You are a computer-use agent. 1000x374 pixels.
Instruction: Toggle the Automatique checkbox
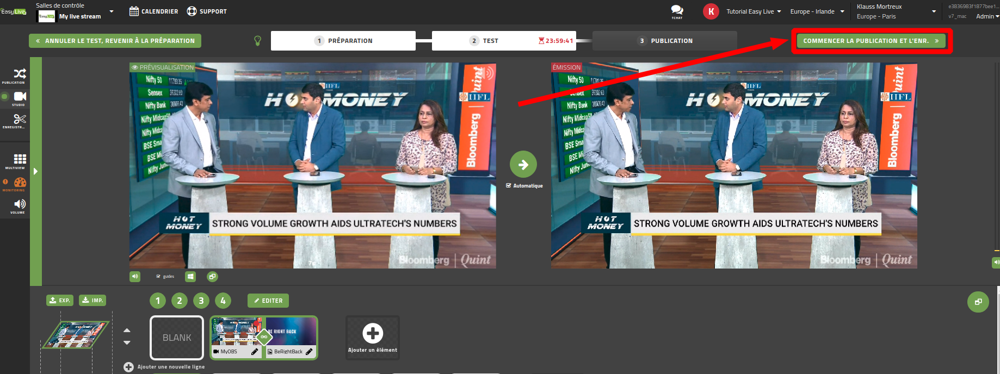tap(509, 185)
